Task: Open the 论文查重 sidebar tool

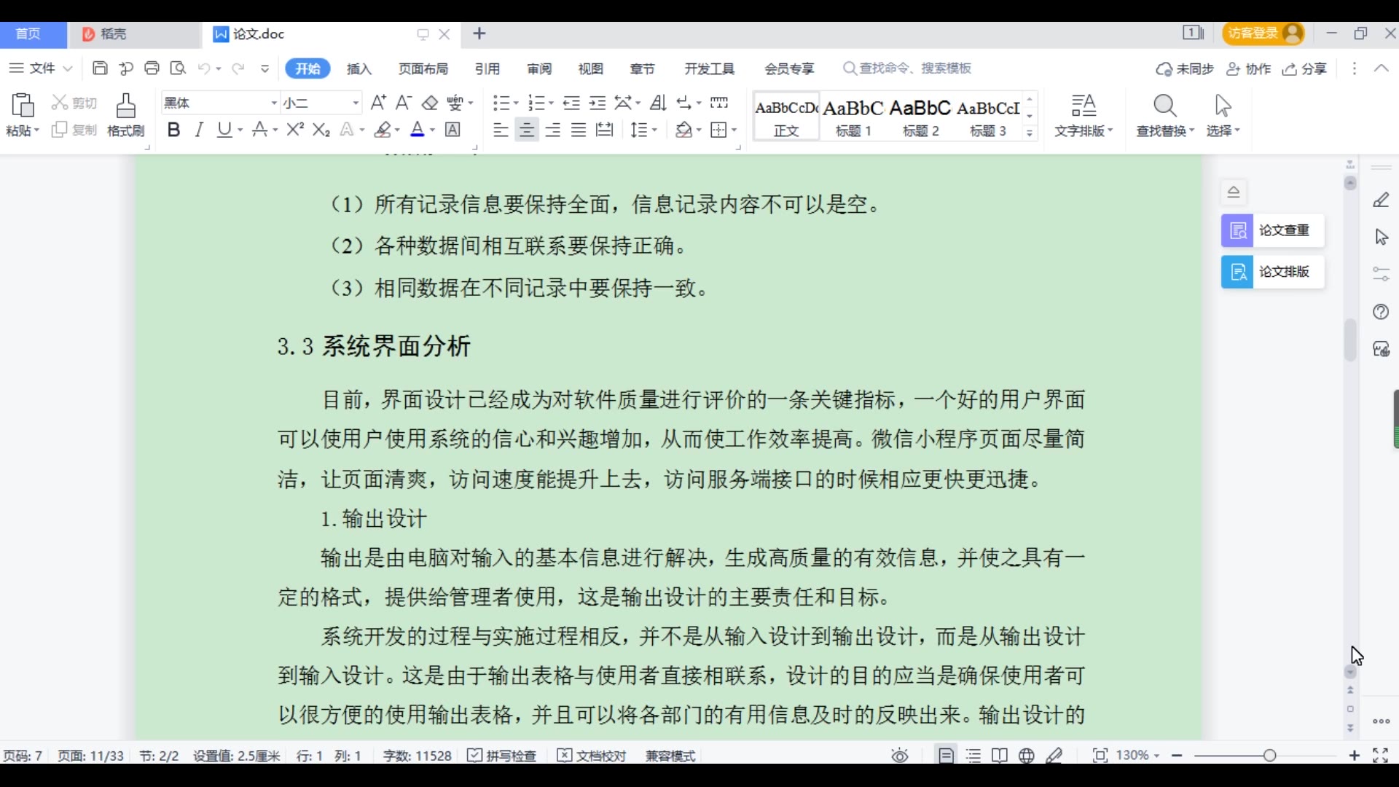Action: pyautogui.click(x=1272, y=230)
